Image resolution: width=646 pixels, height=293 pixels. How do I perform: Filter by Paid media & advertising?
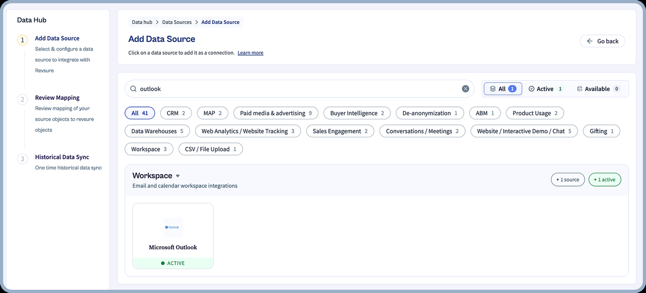click(x=276, y=113)
